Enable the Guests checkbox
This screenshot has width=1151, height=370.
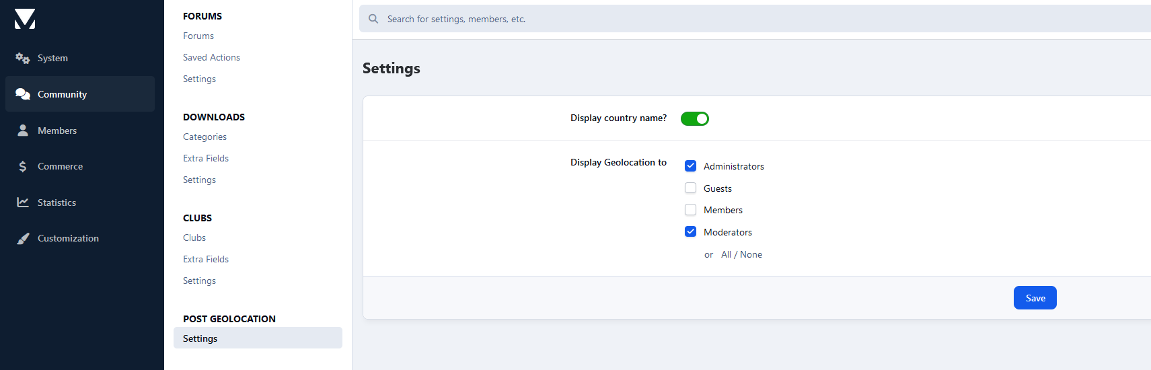pyautogui.click(x=690, y=188)
